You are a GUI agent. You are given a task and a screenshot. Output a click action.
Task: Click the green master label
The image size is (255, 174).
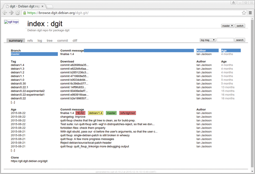tap(111, 113)
